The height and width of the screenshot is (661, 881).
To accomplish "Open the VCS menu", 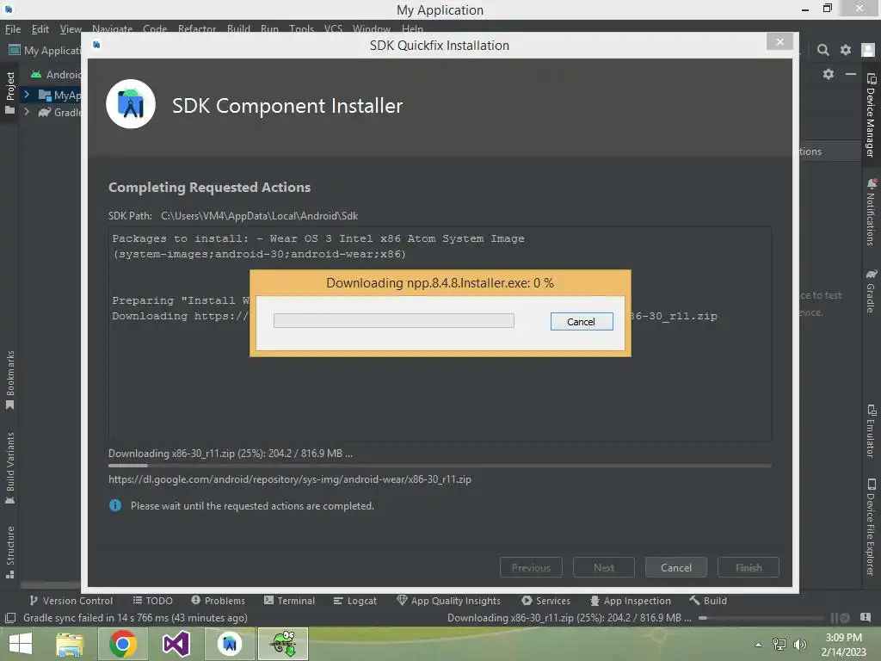I will click(333, 29).
